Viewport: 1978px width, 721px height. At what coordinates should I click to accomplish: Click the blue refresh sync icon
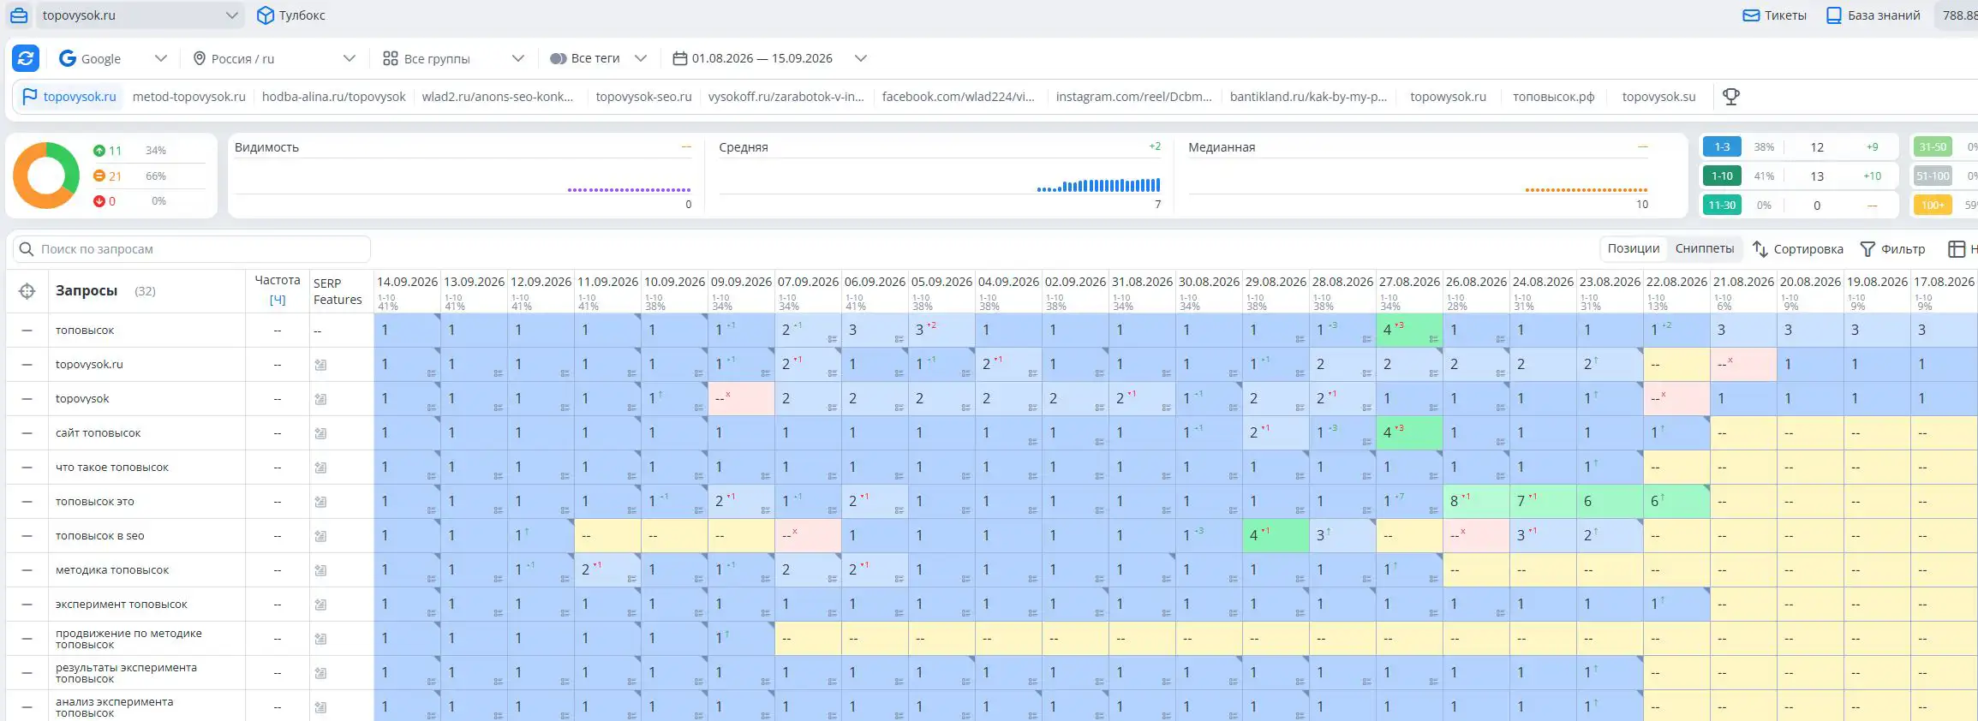coord(26,58)
